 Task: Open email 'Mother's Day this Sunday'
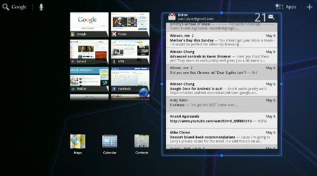[x=222, y=40]
